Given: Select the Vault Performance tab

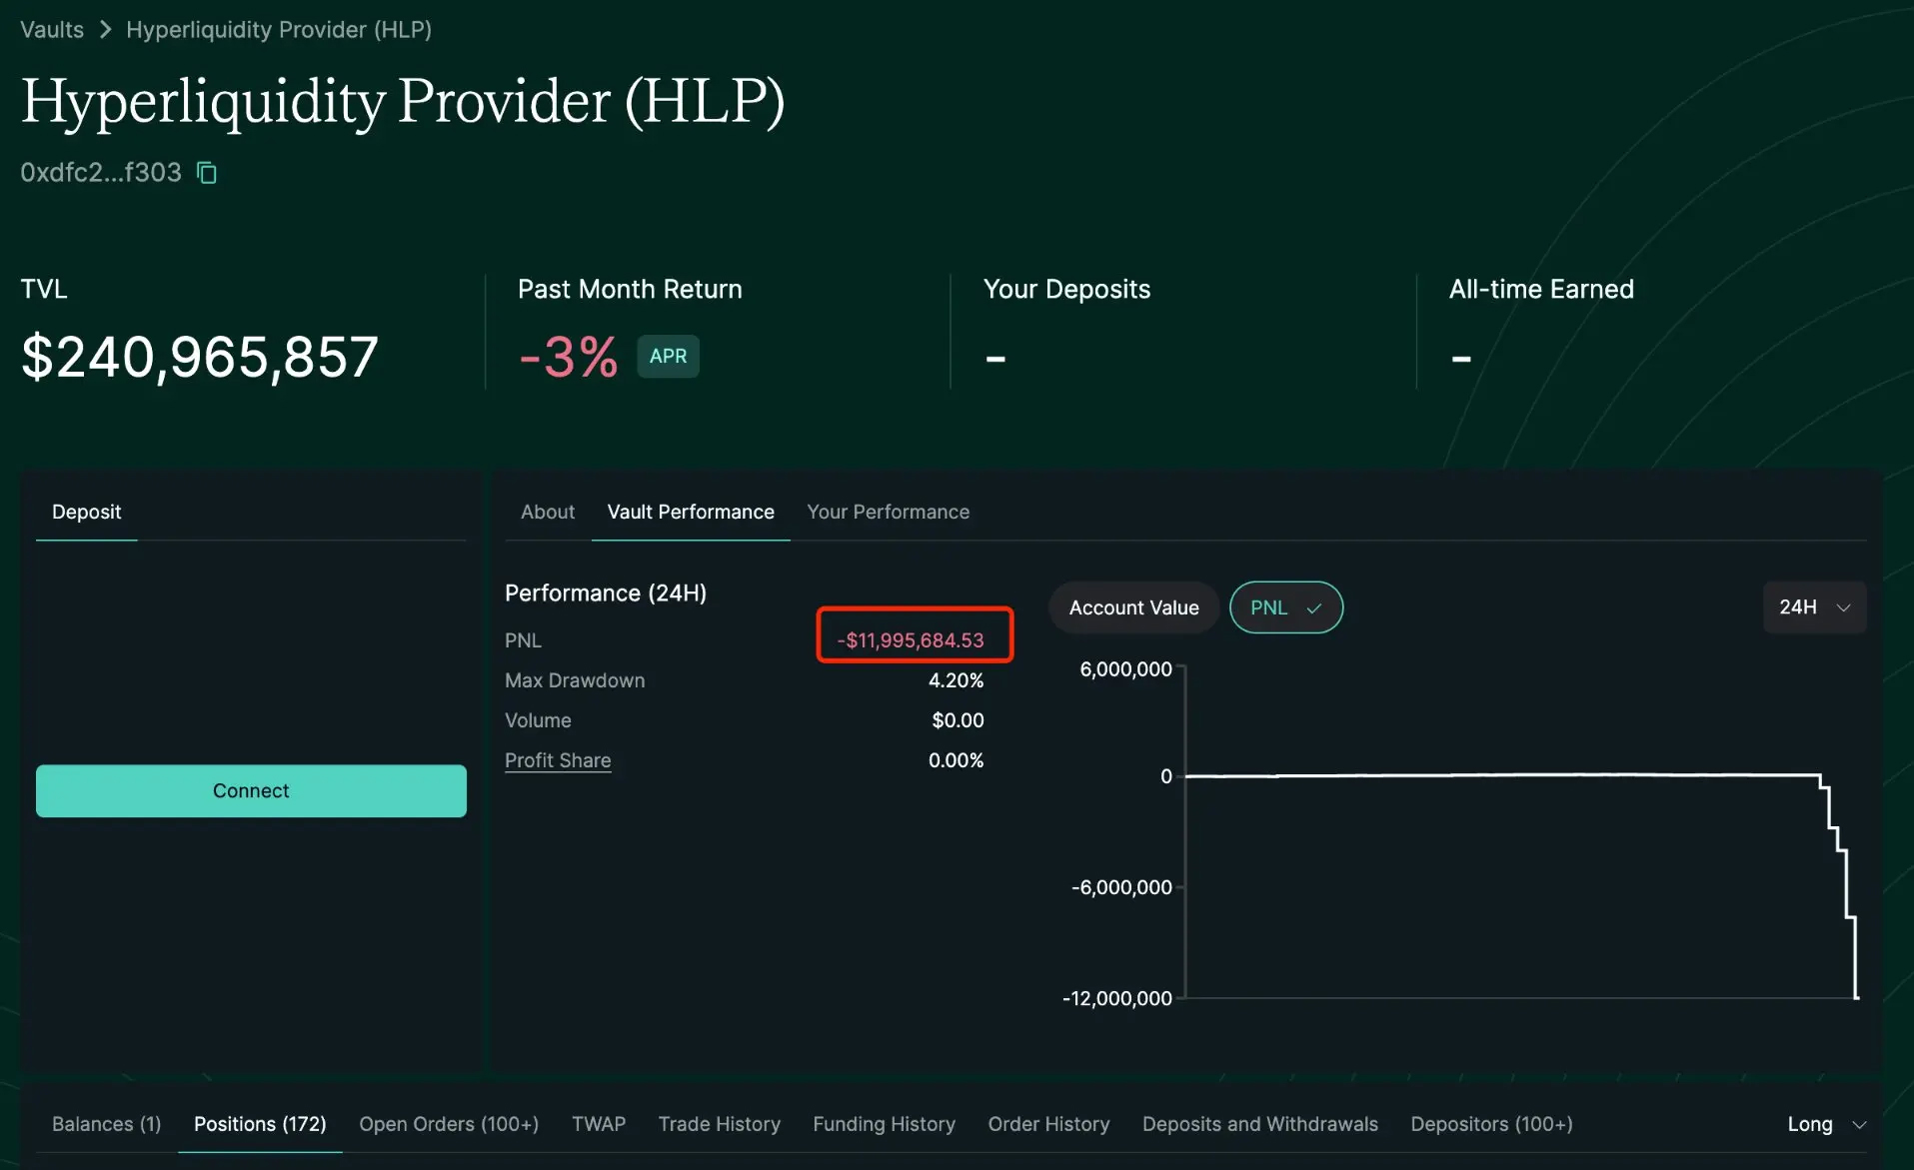Looking at the screenshot, I should pos(690,512).
